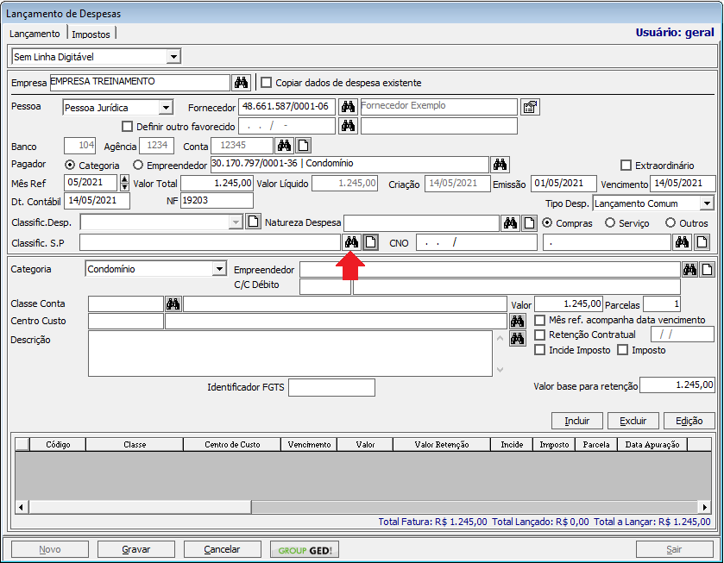Open Tipo Desp. Lançamento Comum dropdown
Screen dimensions: 724x563
pos(707,203)
